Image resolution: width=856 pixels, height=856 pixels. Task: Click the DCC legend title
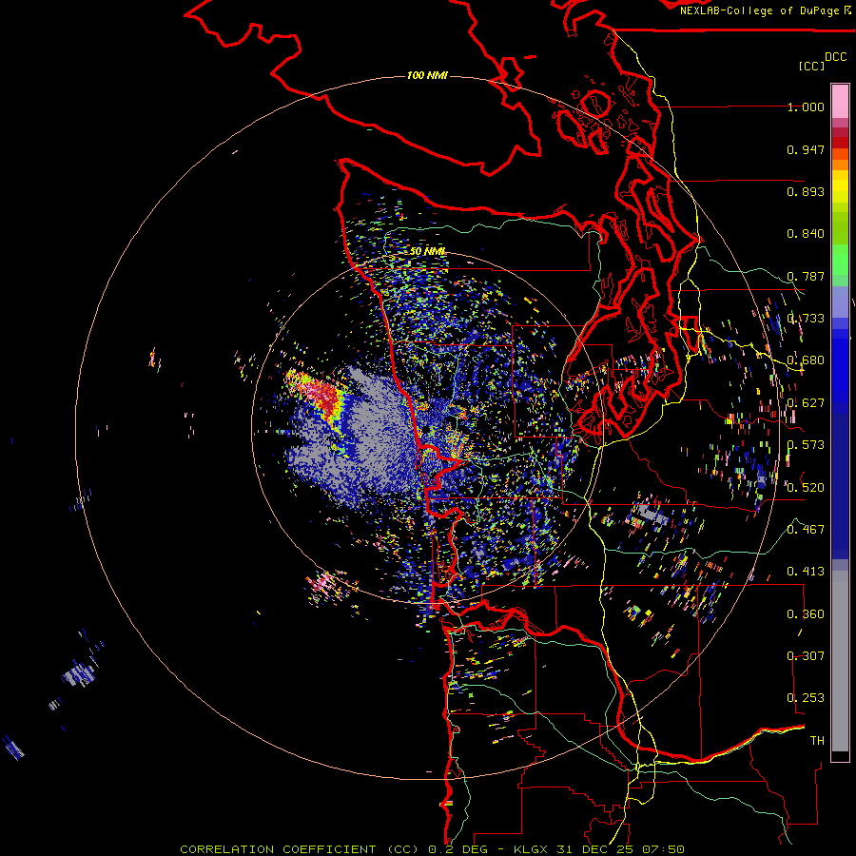(836, 57)
